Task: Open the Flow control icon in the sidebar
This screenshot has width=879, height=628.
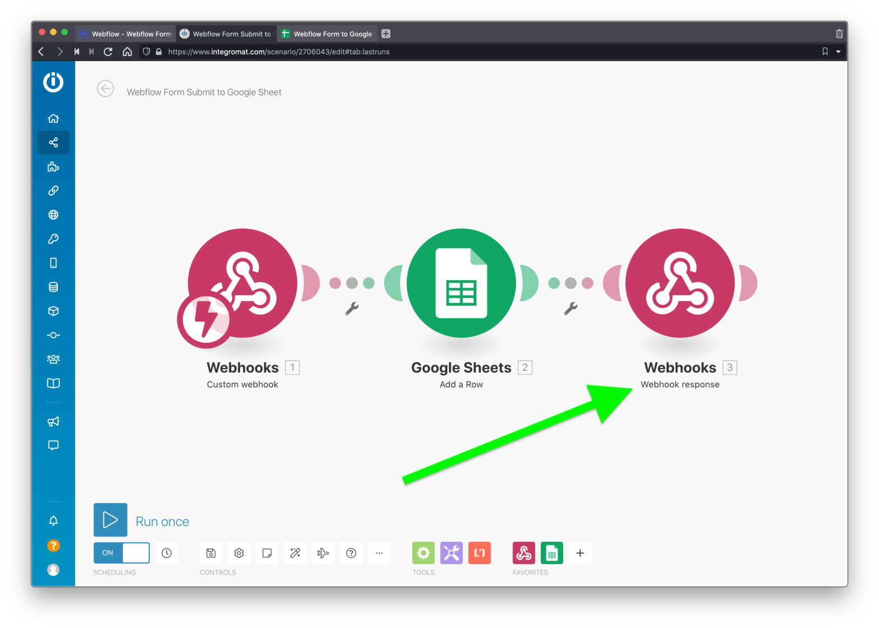Action: click(53, 335)
